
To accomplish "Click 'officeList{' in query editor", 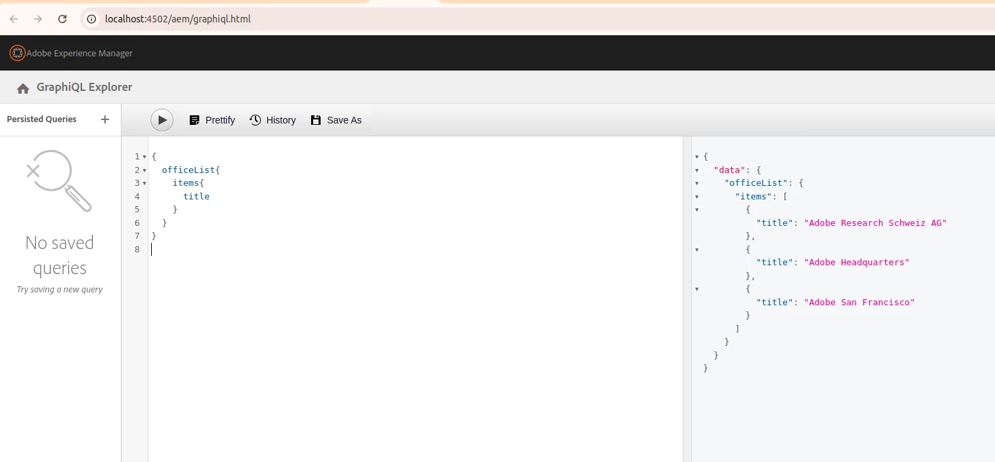I will 191,170.
